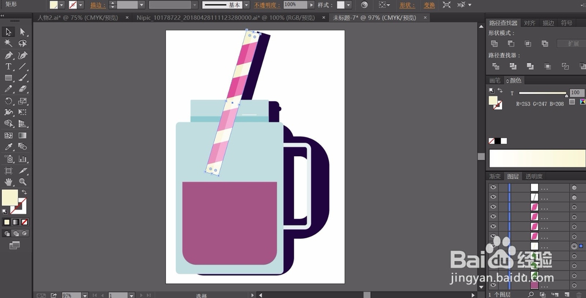Screen dimensions: 586x298
Task: Select the Rectangle tool in toolbox
Action: coord(8,78)
